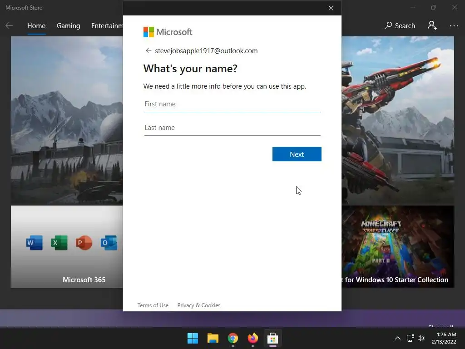Show hidden system tray icons
Image resolution: width=465 pixels, height=349 pixels.
click(398, 338)
